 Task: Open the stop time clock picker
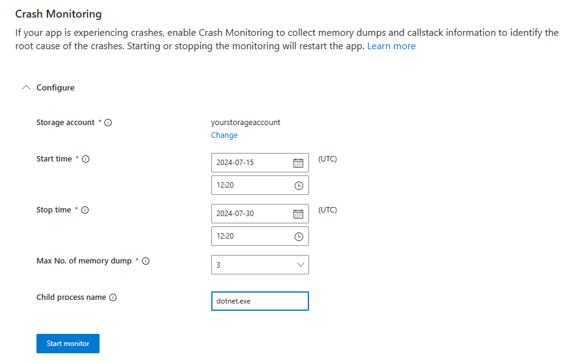[x=299, y=236]
